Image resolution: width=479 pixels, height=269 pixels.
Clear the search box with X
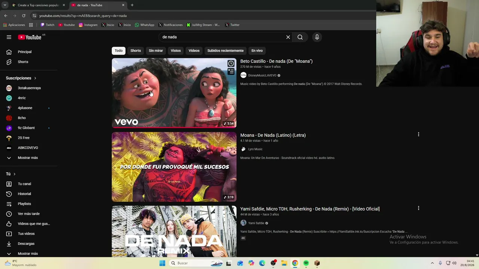[288, 37]
